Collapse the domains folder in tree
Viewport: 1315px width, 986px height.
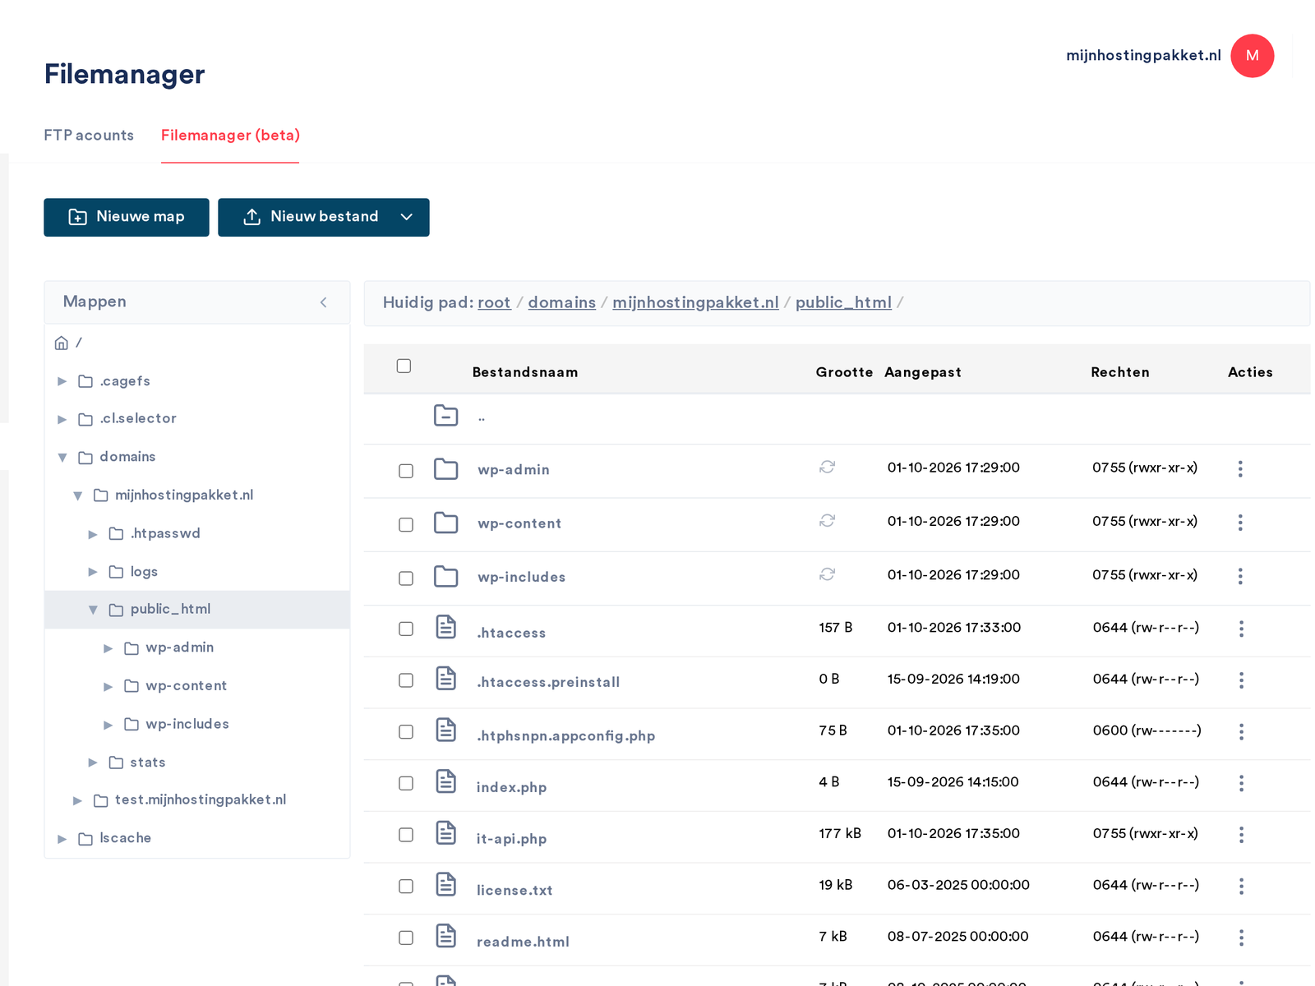tap(62, 458)
